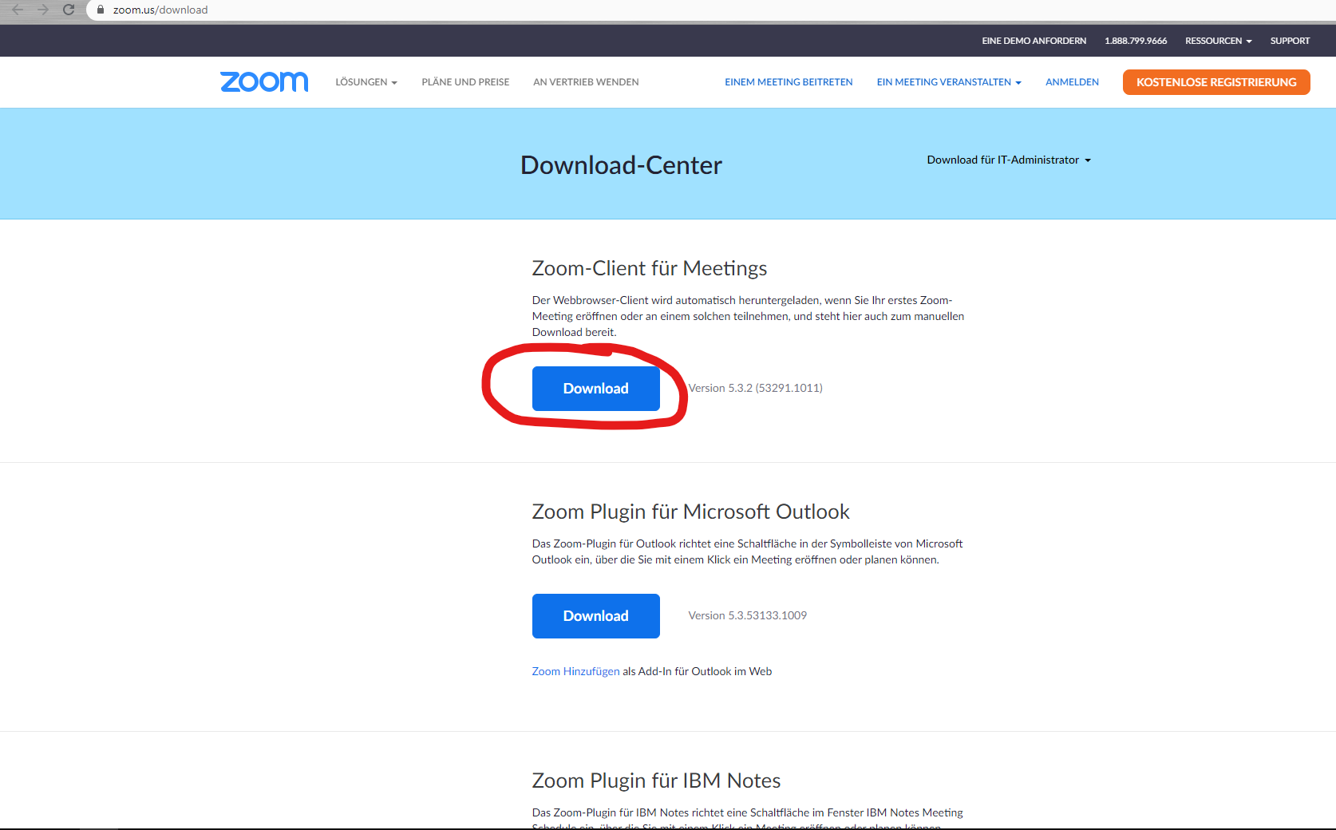Click Eine Demo anfordern link
Viewport: 1336px width, 830px height.
click(1034, 41)
